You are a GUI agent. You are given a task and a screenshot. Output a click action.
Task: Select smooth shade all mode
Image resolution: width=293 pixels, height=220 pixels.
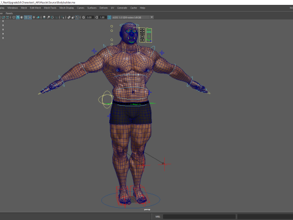pyautogui.click(x=18, y=17)
